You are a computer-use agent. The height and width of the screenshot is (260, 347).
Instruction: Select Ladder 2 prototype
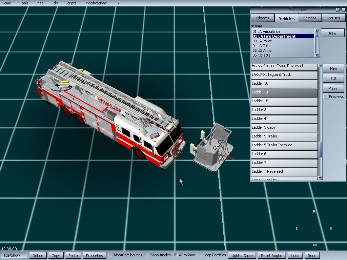tap(284, 110)
